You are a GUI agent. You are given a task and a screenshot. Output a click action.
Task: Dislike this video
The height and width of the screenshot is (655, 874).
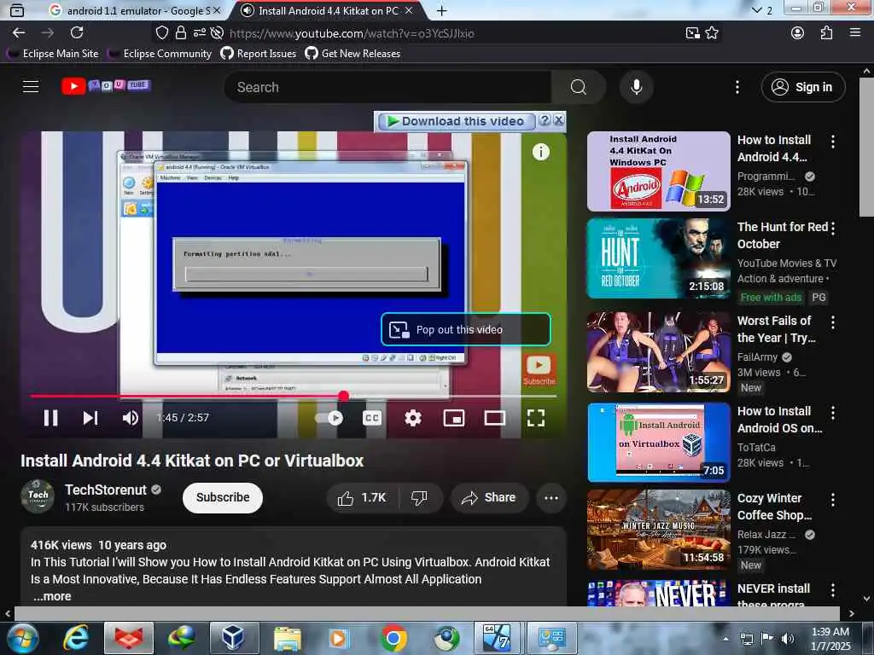click(420, 497)
